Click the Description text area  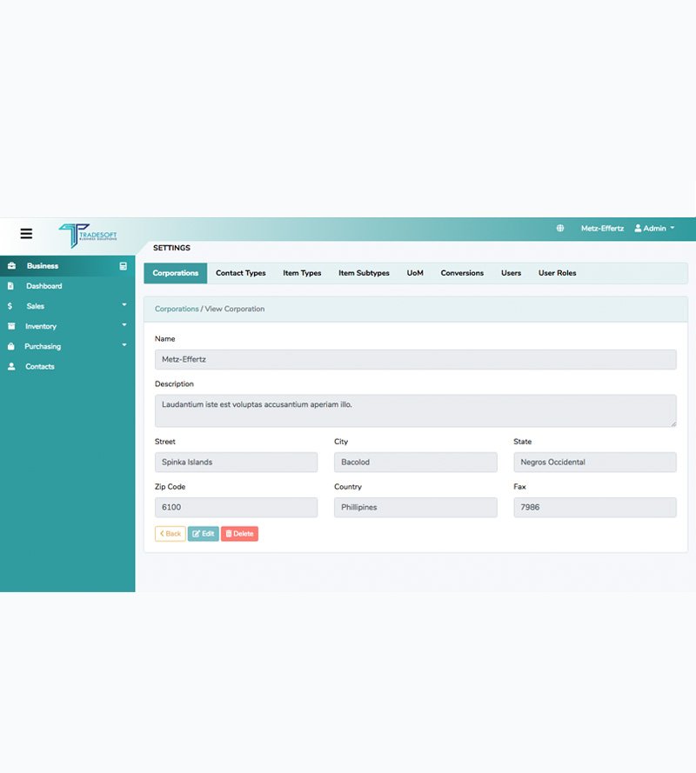pyautogui.click(x=415, y=410)
